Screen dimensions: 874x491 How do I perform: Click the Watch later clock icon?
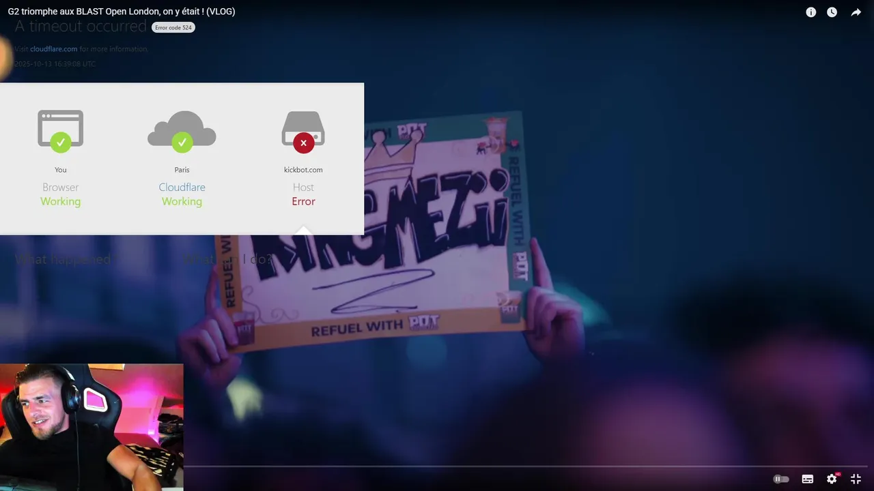tap(832, 12)
